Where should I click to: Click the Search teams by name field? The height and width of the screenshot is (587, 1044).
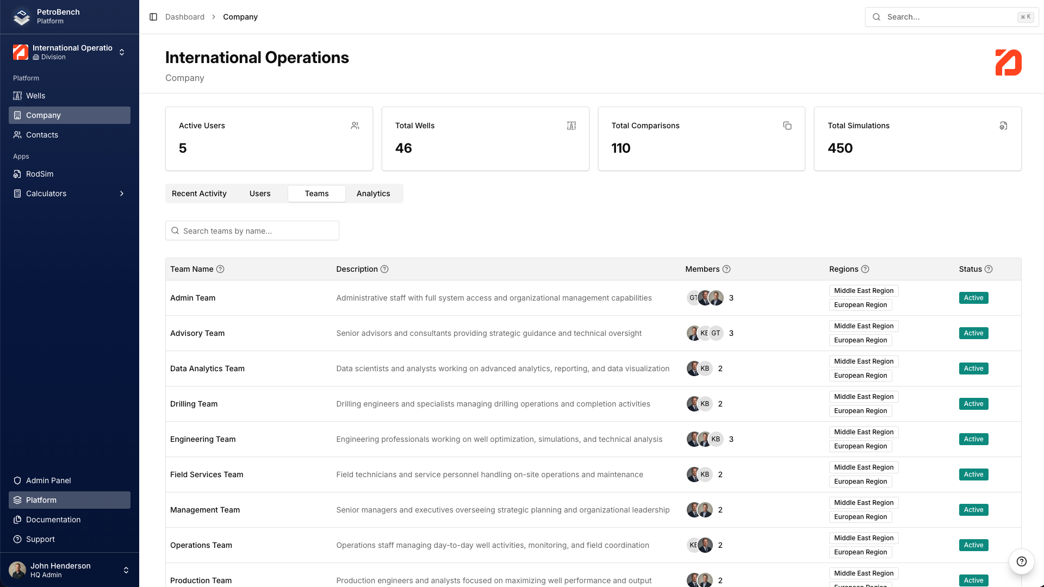click(252, 231)
